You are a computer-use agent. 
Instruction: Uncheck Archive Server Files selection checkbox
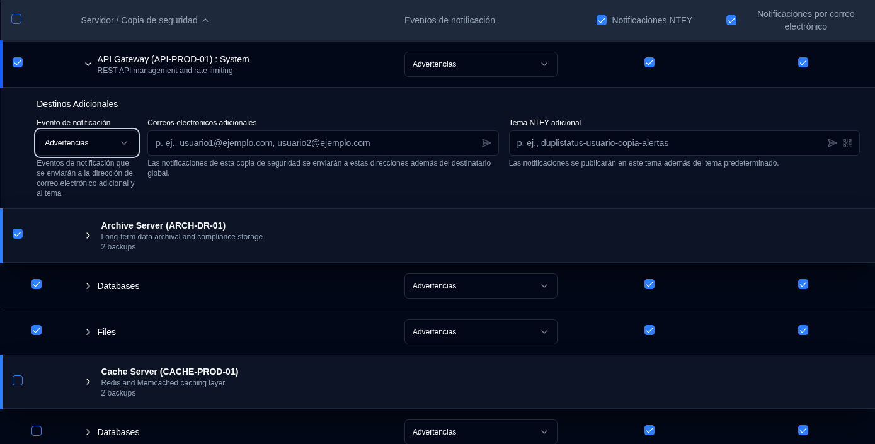coord(37,330)
